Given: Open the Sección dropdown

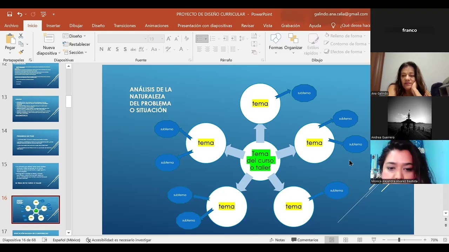Looking at the screenshot, I should pyautogui.click(x=75, y=52).
